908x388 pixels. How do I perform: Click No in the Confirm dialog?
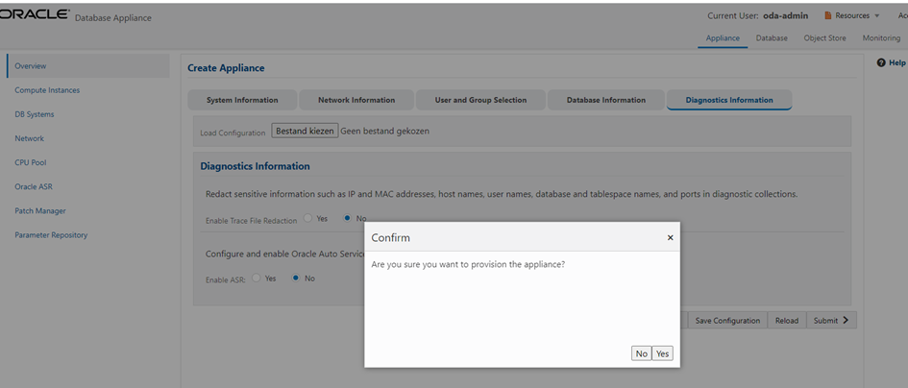[x=641, y=353]
